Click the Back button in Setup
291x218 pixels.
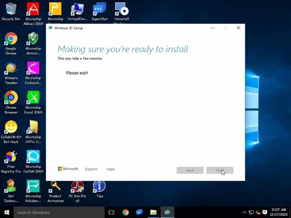pyautogui.click(x=190, y=170)
